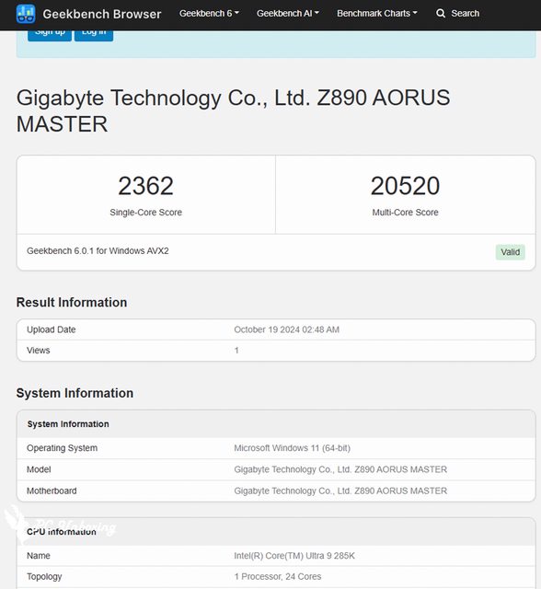541x589 pixels.
Task: Click the Model row value
Action: pos(340,469)
